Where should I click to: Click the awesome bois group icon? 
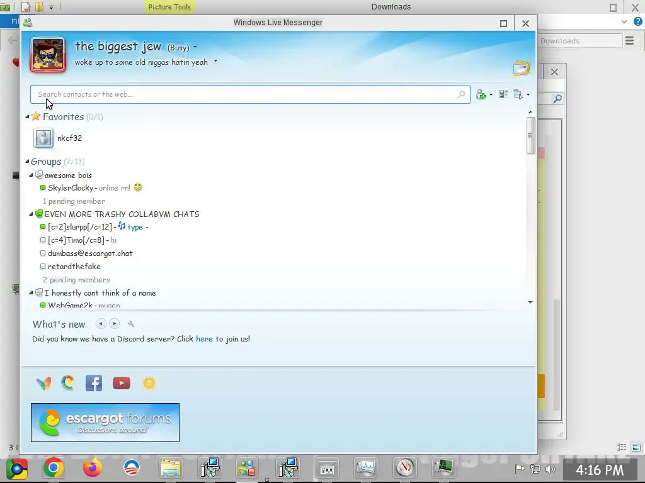coord(38,175)
